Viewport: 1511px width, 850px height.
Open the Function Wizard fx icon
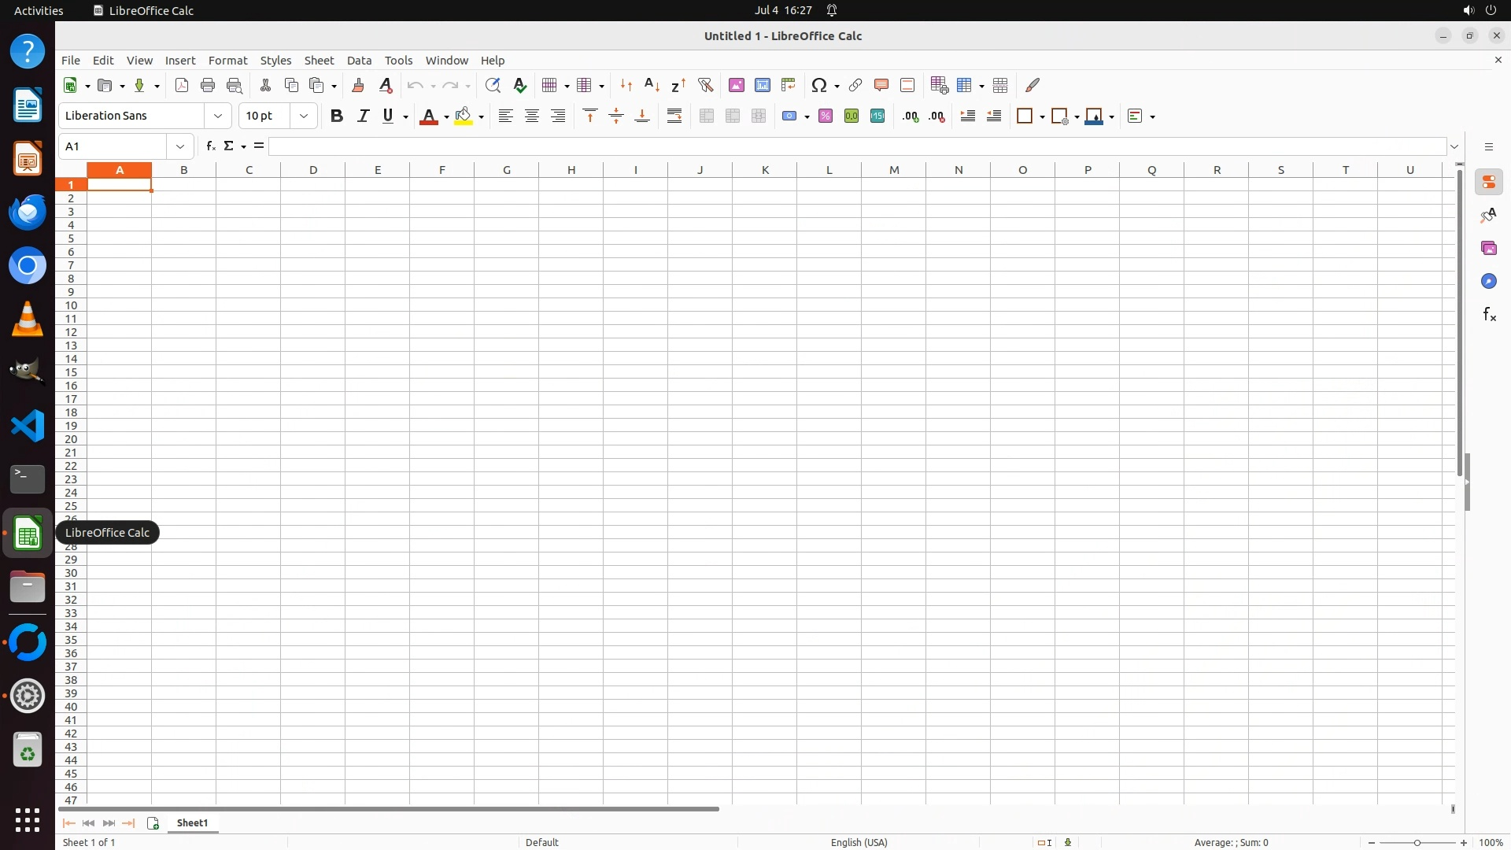tap(210, 146)
